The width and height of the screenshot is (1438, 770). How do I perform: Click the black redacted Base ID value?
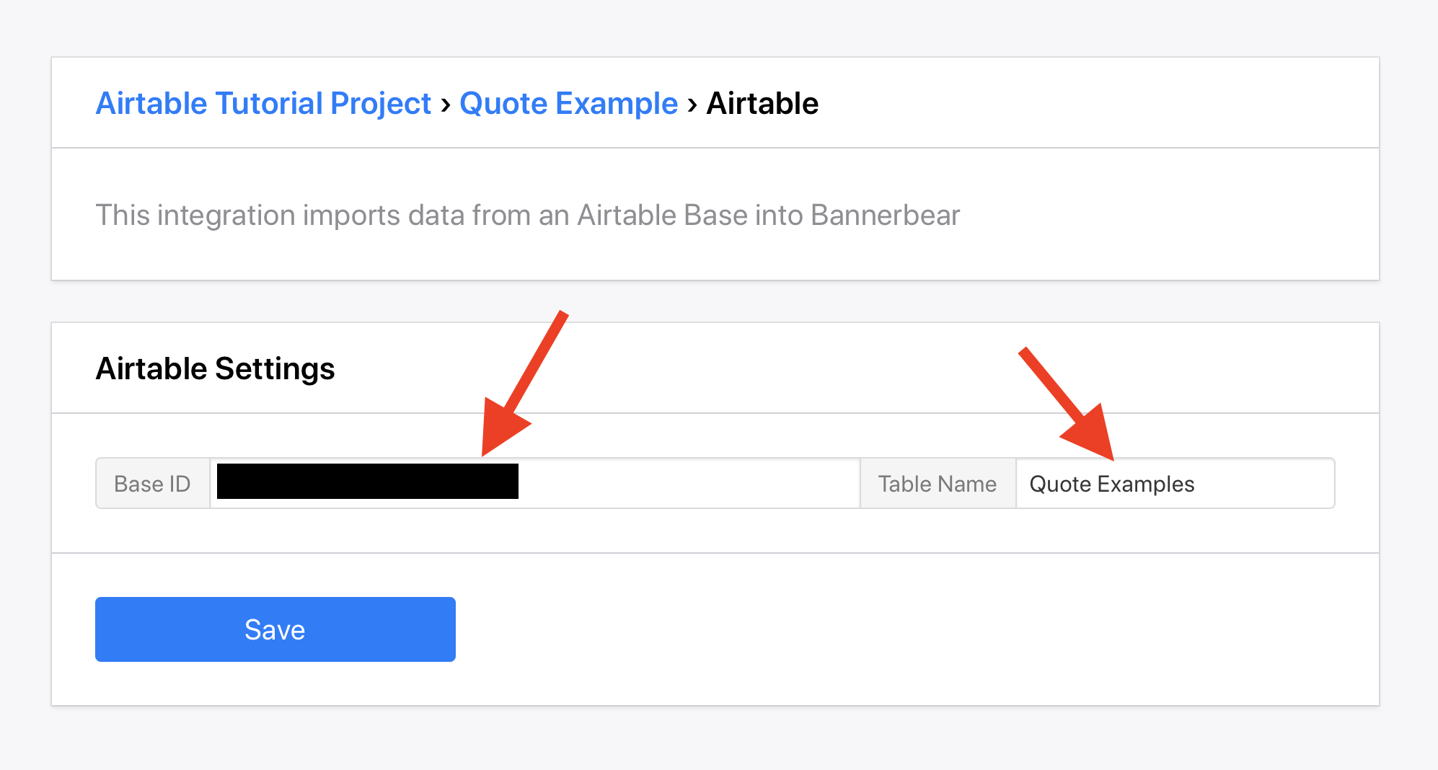click(367, 482)
